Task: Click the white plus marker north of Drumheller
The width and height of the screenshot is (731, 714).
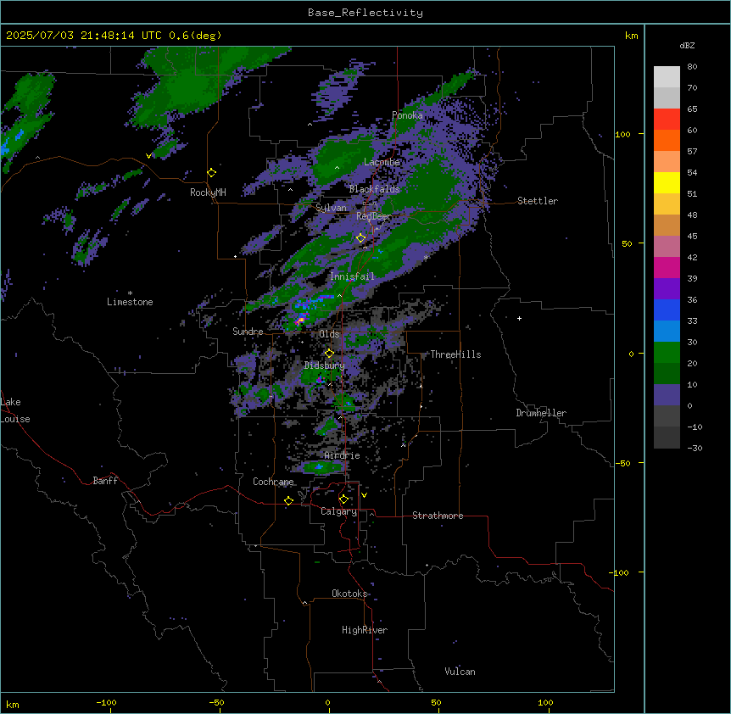Action: (x=519, y=318)
